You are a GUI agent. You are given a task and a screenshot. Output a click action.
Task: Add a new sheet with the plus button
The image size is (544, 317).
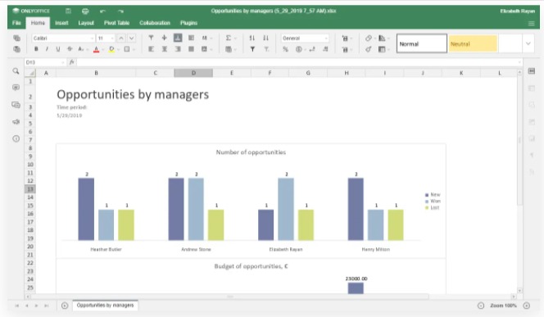click(65, 306)
